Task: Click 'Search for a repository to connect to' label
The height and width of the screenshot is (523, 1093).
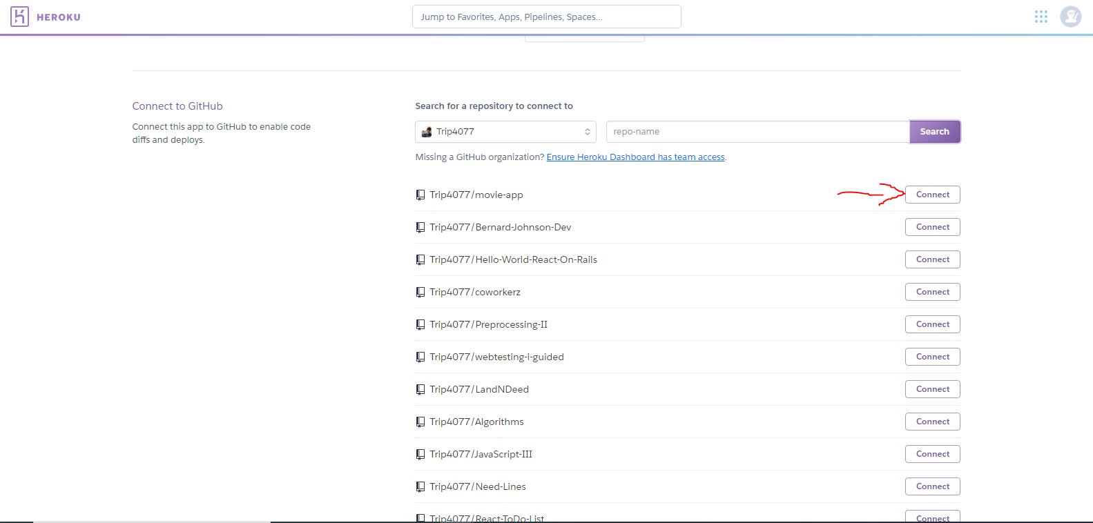Action: (x=494, y=106)
